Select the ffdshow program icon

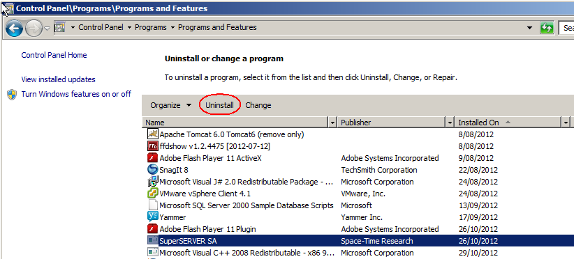[x=152, y=146]
